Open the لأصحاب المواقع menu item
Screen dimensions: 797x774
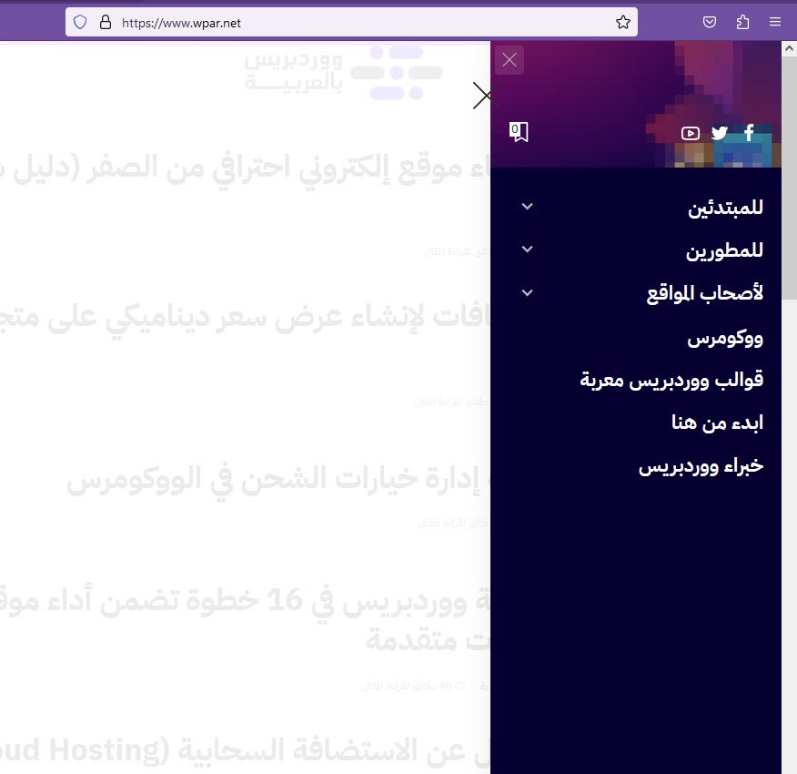705,293
